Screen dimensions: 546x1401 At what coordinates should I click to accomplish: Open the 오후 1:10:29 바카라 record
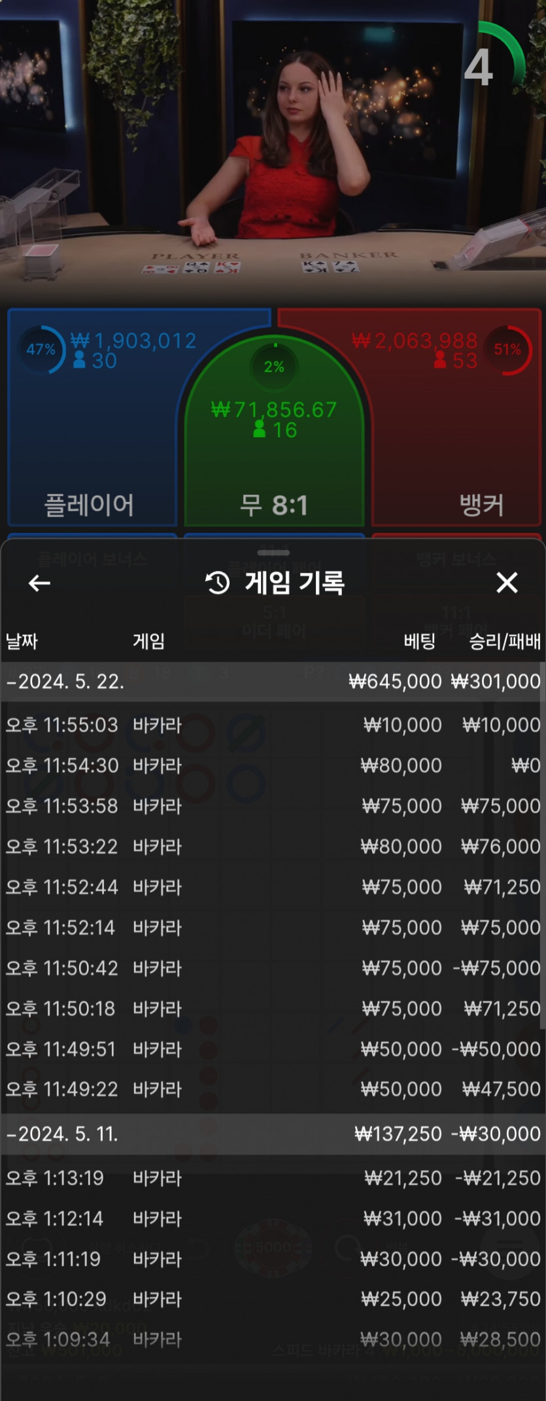(273, 1300)
